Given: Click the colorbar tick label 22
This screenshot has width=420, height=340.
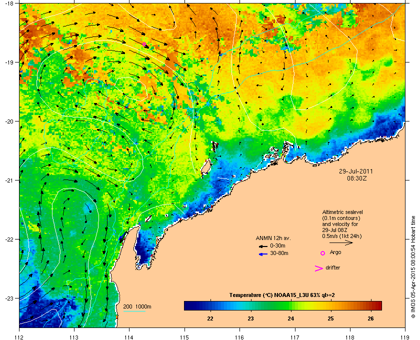Looking at the screenshot, I should [x=210, y=318].
